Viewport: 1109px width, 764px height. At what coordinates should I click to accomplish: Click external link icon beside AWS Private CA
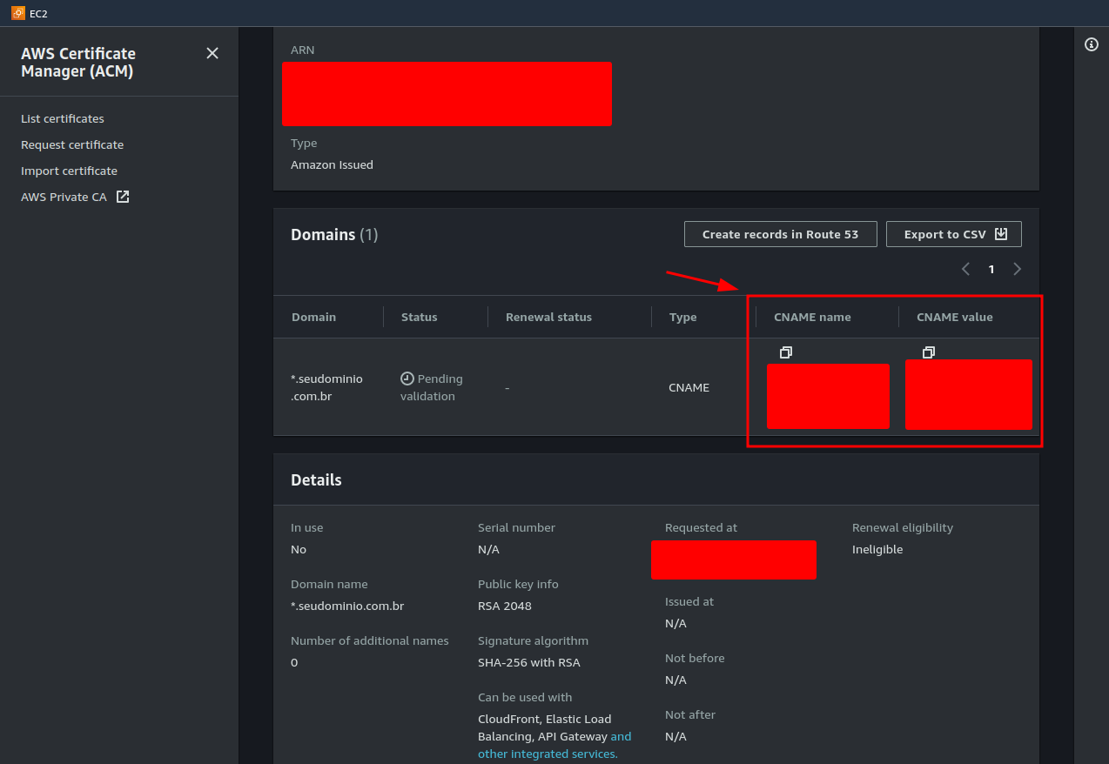(123, 197)
